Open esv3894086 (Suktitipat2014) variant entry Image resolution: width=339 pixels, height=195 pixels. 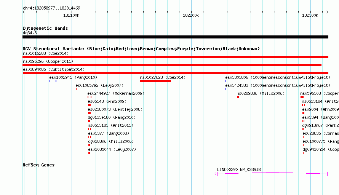[54, 69]
